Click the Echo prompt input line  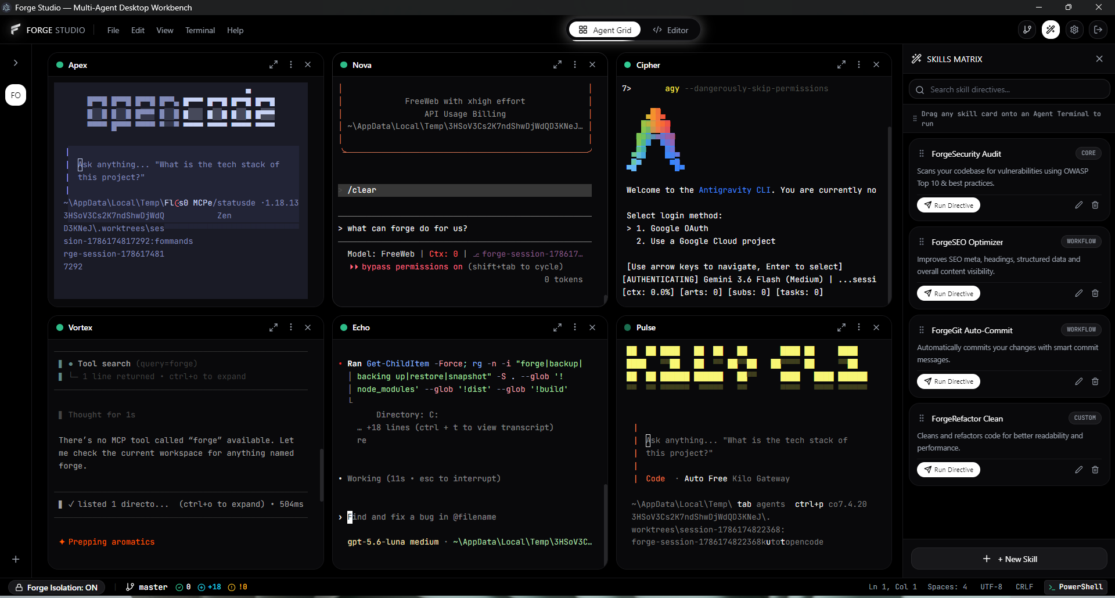pyautogui.click(x=465, y=517)
